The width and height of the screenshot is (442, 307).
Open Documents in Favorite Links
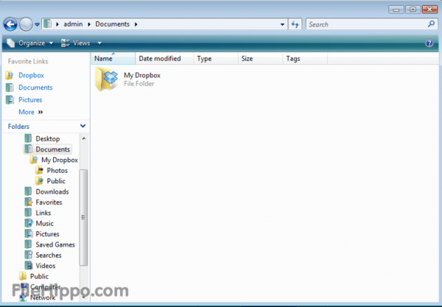click(35, 88)
